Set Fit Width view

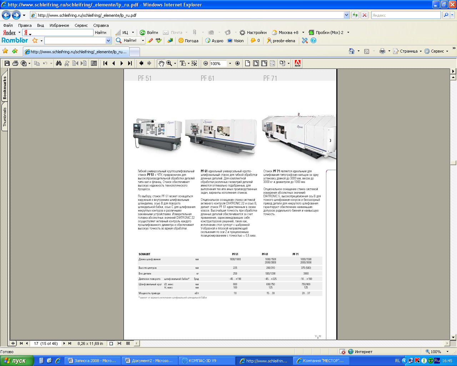[264, 63]
